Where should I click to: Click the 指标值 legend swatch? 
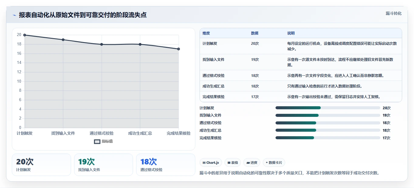(97, 141)
